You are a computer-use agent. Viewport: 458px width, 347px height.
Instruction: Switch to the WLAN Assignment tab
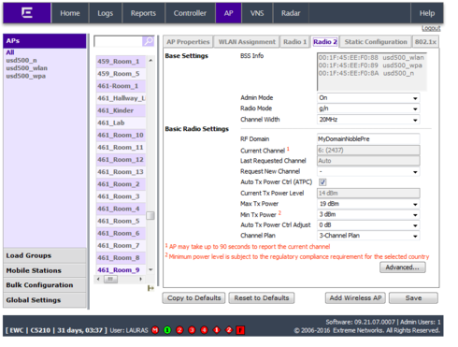point(247,42)
